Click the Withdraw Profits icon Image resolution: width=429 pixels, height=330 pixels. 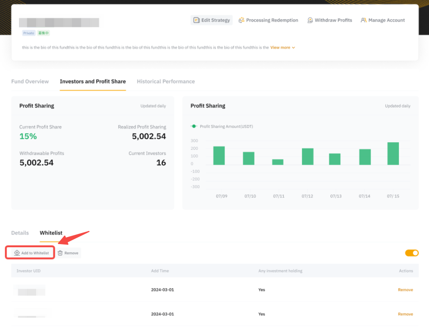(x=310, y=20)
